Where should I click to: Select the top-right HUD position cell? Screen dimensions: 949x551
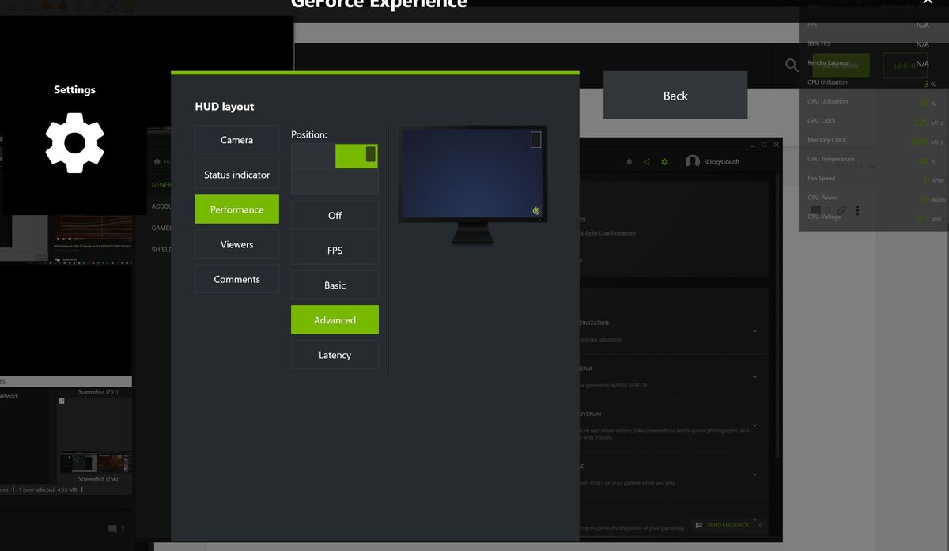tap(357, 156)
